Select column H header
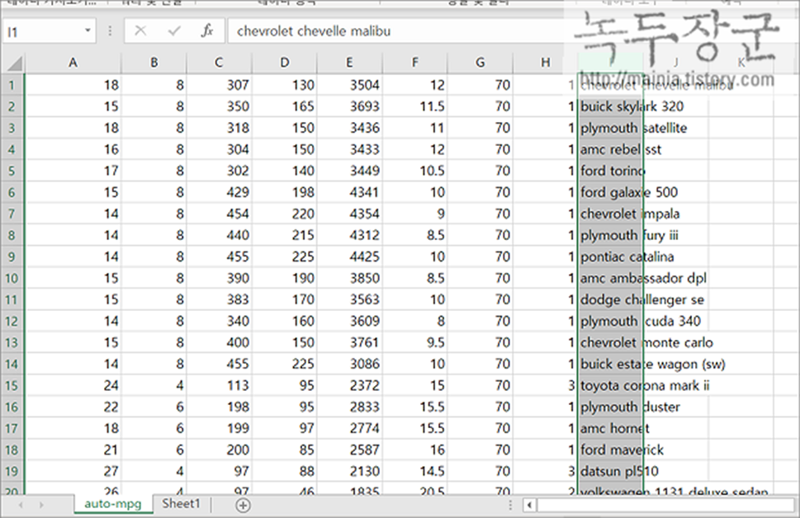Viewport: 800px width, 518px height. 546,63
